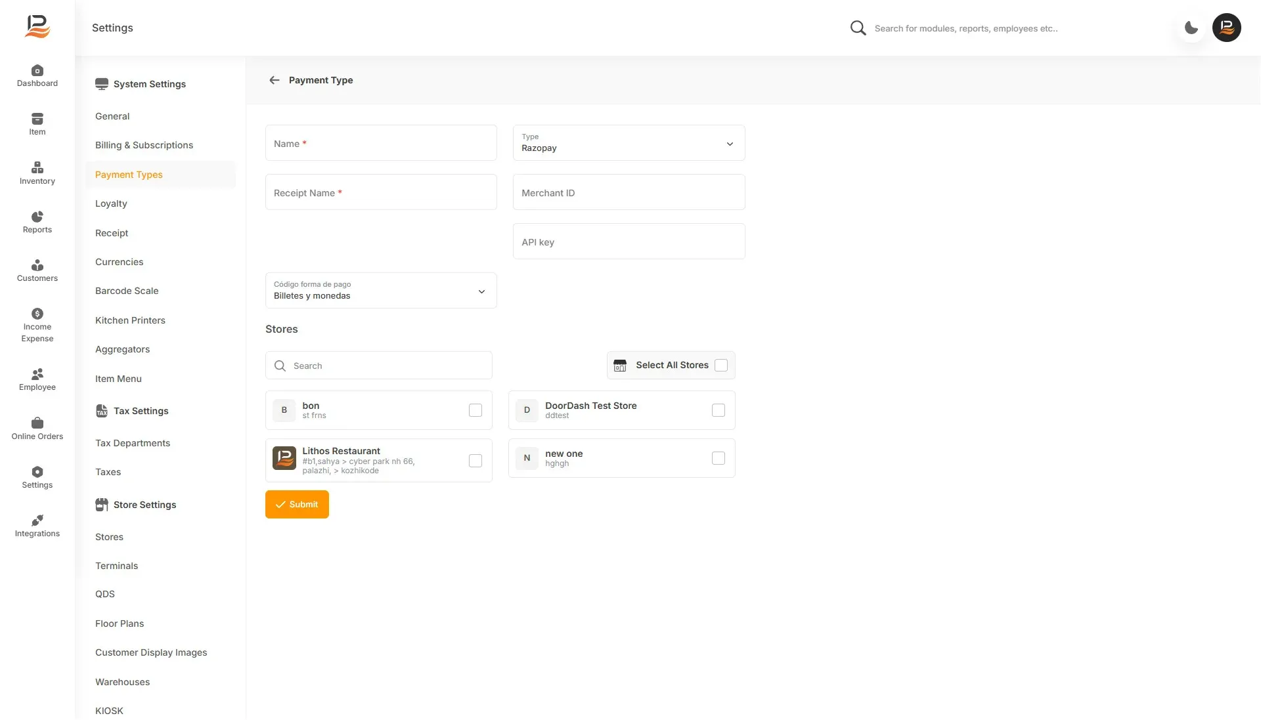The image size is (1261, 720).
Task: Open Income Expense dollar icon
Action: click(x=37, y=314)
